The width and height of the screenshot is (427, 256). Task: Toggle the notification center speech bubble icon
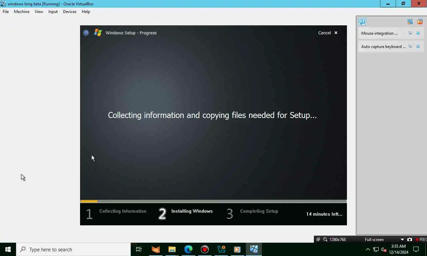[x=362, y=22]
